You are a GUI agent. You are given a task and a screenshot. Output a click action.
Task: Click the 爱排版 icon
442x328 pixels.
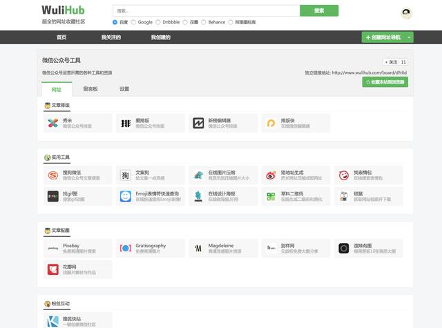coord(126,123)
